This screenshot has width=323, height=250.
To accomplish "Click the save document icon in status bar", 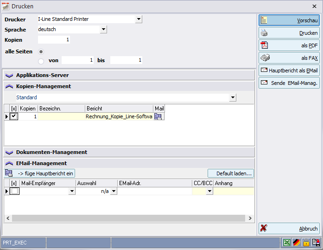I will 316,242.
